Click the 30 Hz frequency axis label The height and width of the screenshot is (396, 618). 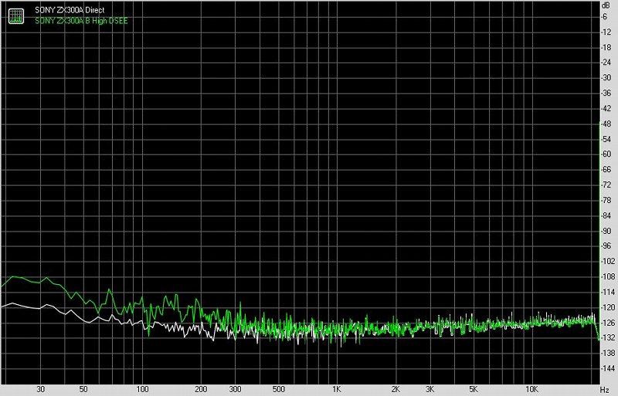pos(40,390)
